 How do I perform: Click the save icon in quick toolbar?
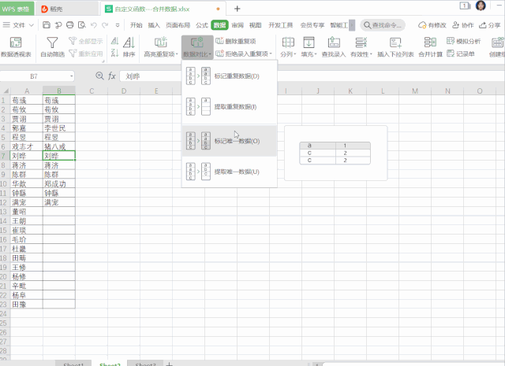[47, 25]
